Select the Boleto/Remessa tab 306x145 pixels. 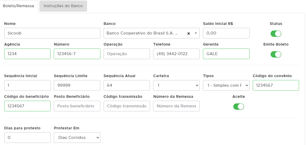point(18,6)
